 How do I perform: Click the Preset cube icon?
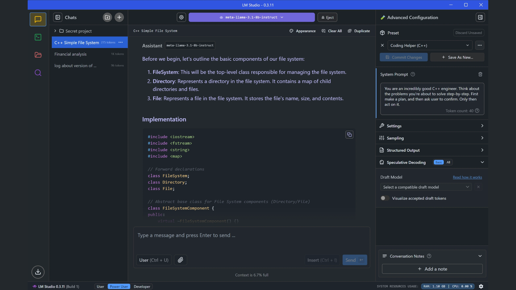tap(382, 33)
